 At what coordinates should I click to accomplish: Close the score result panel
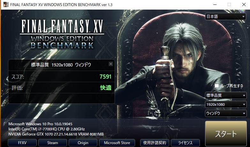pos(111,64)
